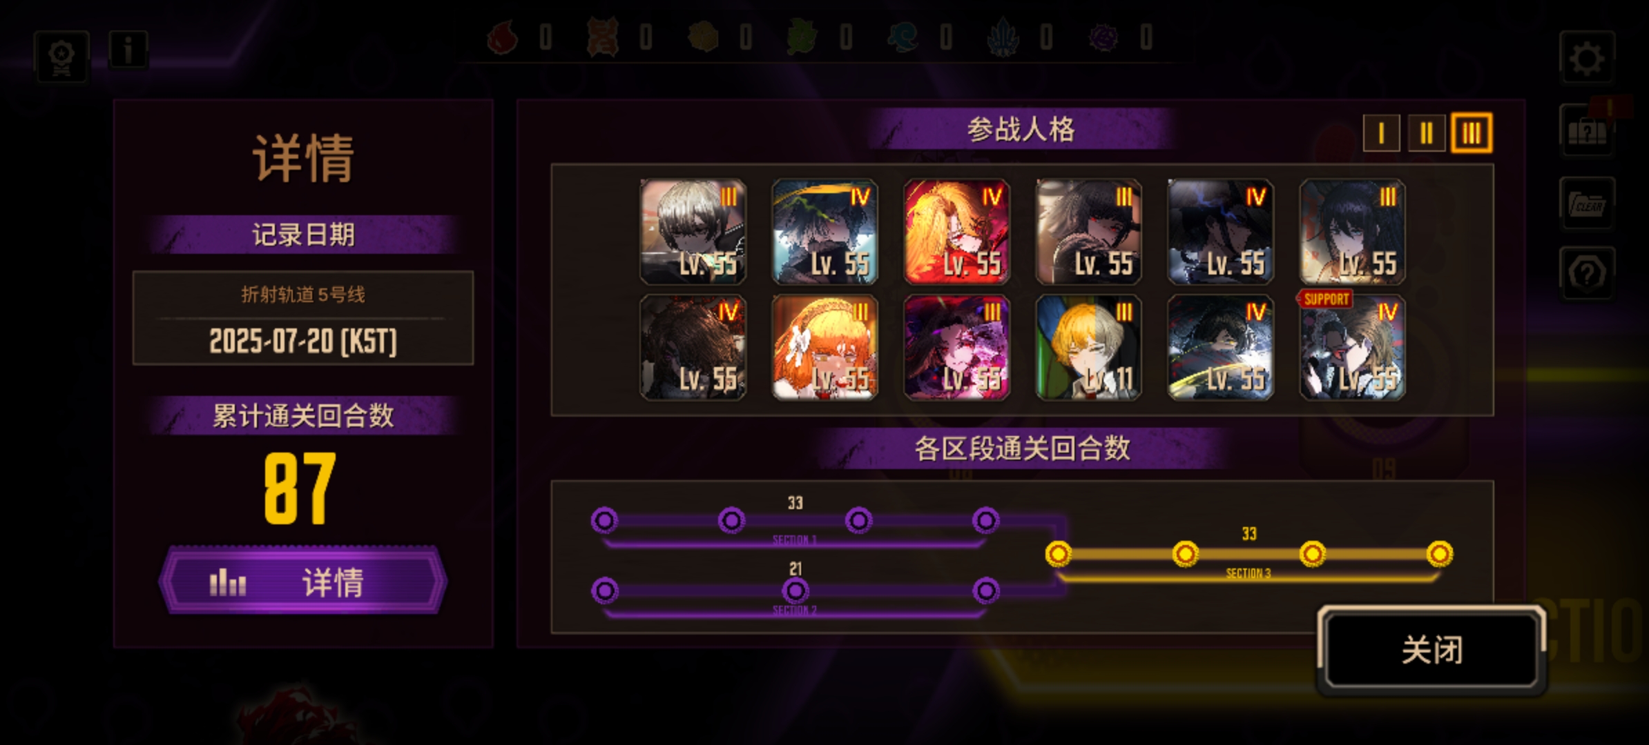Image resolution: width=1649 pixels, height=745 pixels.
Task: Switch to team roster tab II
Action: click(1426, 132)
